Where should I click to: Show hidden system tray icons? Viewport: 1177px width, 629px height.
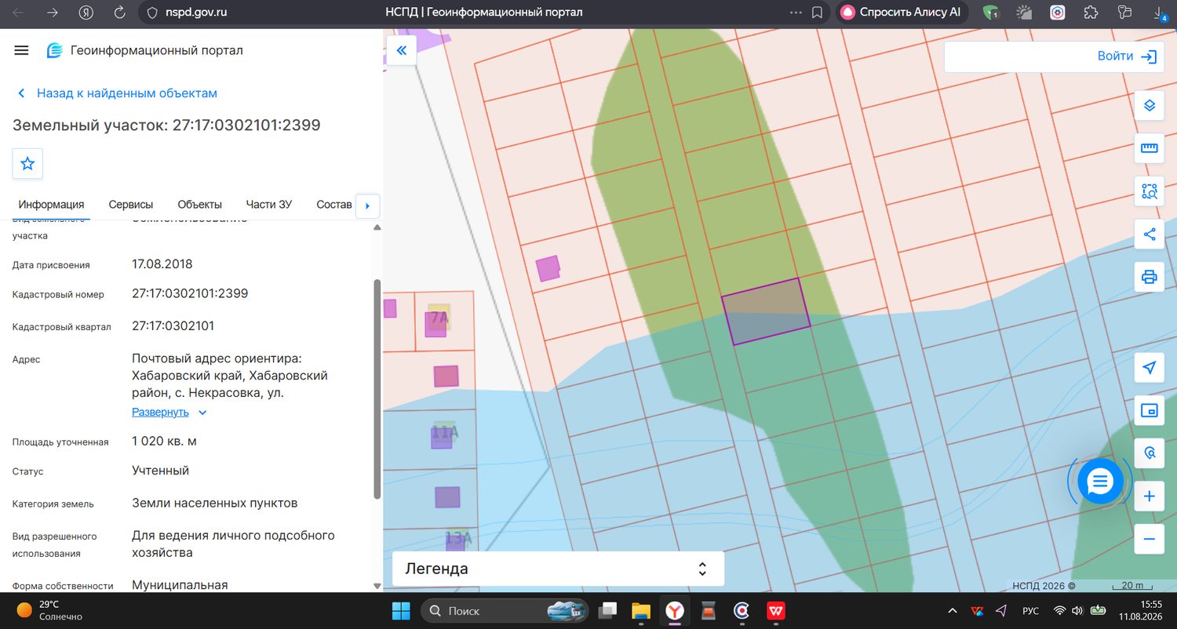tap(953, 611)
